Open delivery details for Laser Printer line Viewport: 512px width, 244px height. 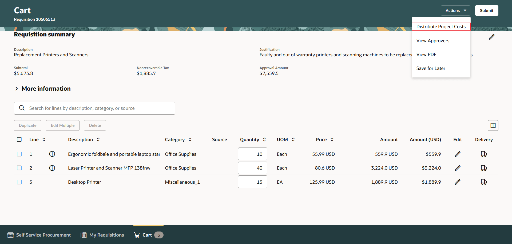pyautogui.click(x=484, y=168)
